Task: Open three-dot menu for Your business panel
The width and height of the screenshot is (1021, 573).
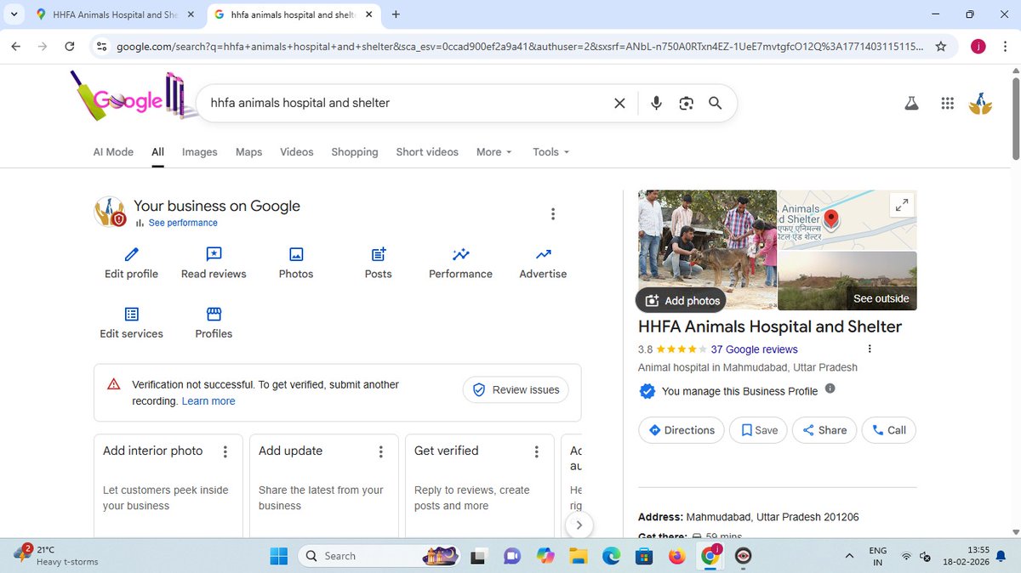Action: point(553,214)
